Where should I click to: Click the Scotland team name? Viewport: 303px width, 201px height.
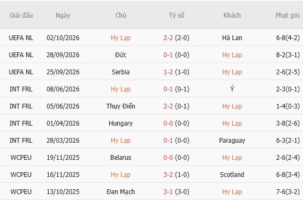(232, 175)
